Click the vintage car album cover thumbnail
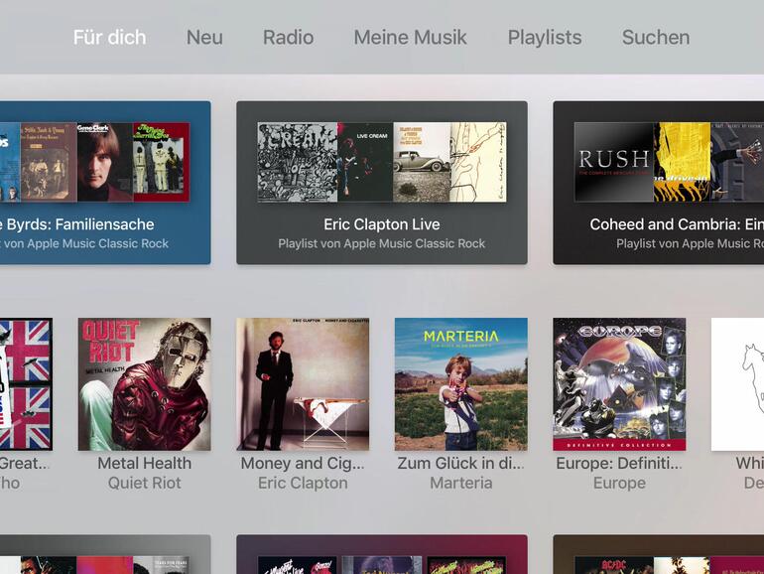Viewport: 764px width, 574px height. [422, 162]
